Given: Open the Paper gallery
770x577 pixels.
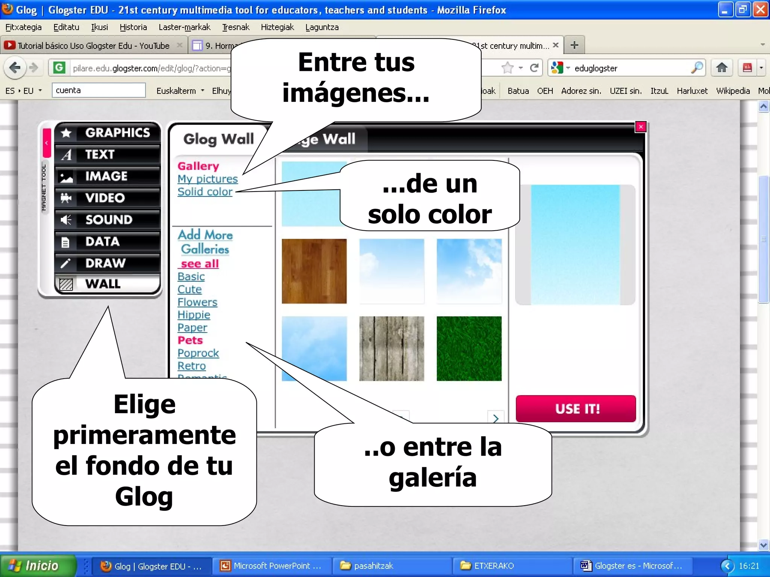Looking at the screenshot, I should click(192, 328).
